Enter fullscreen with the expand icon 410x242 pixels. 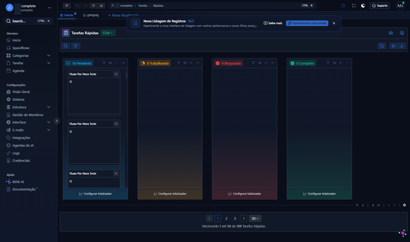tap(354, 6)
